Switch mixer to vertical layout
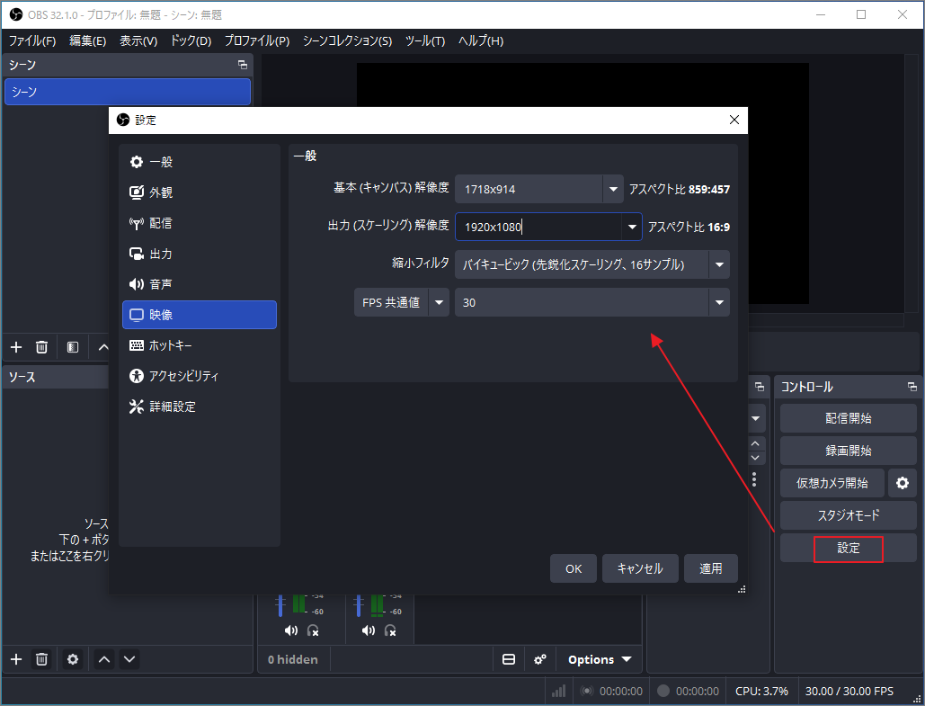 coord(508,659)
